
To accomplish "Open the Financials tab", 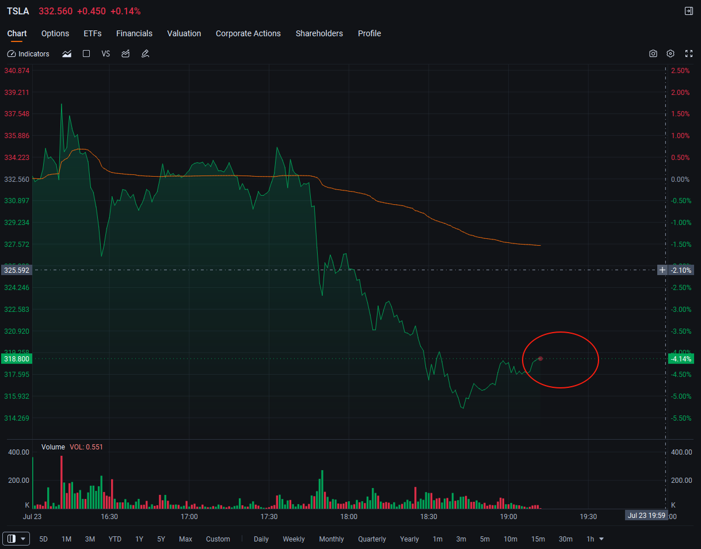I will (x=134, y=33).
